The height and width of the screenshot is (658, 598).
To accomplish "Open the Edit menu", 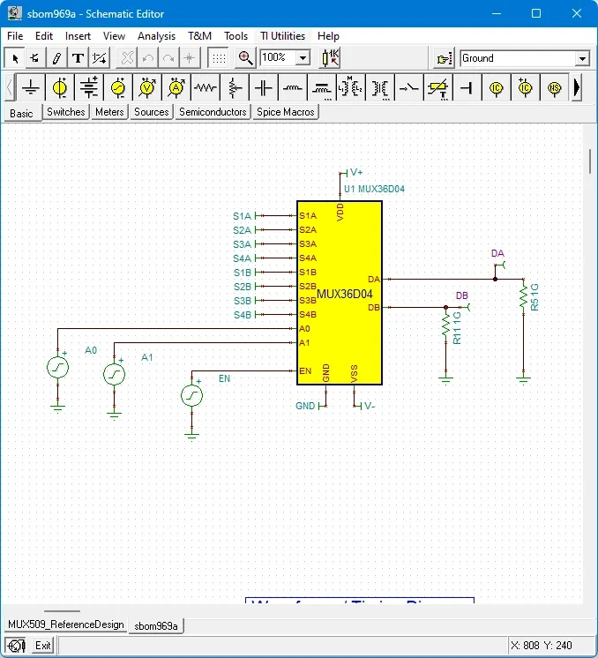I will click(x=43, y=36).
